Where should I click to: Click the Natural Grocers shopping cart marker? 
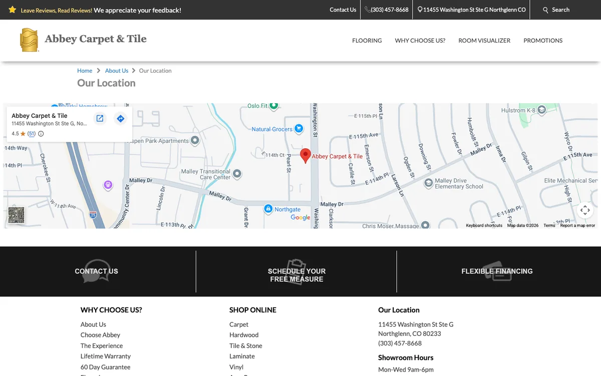299,129
